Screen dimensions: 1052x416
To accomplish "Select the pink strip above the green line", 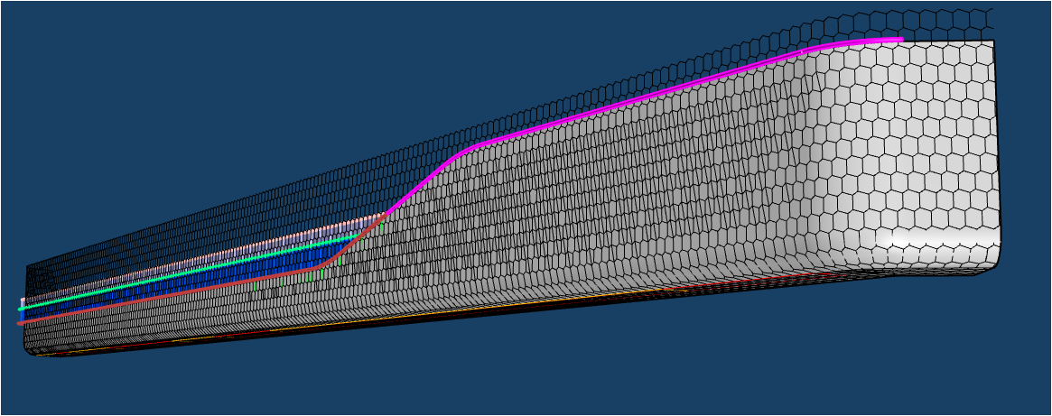I will click(x=226, y=252).
